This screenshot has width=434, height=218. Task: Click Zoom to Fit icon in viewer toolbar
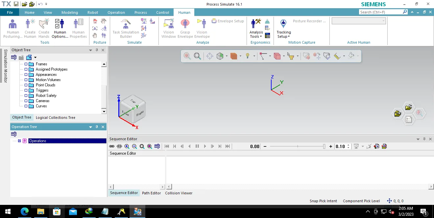[x=197, y=56]
